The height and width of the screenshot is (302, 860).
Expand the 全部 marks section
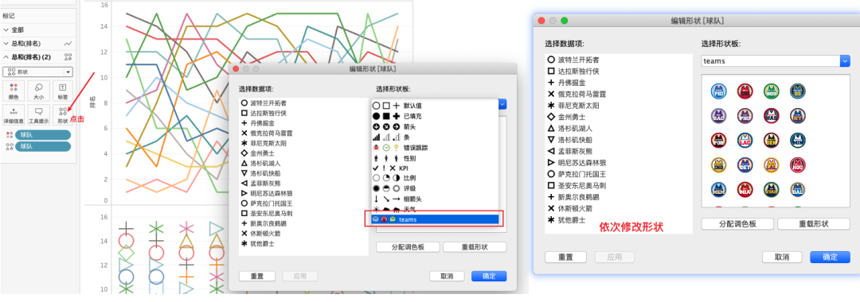(6, 30)
